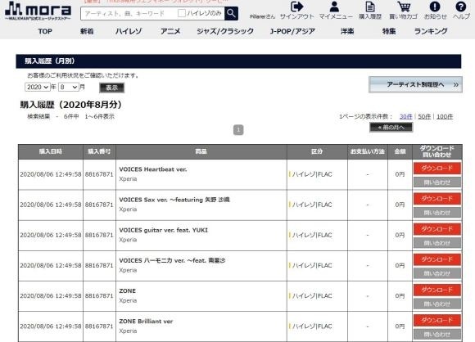Click the mora logo
The image size is (475, 342).
pos(38,11)
